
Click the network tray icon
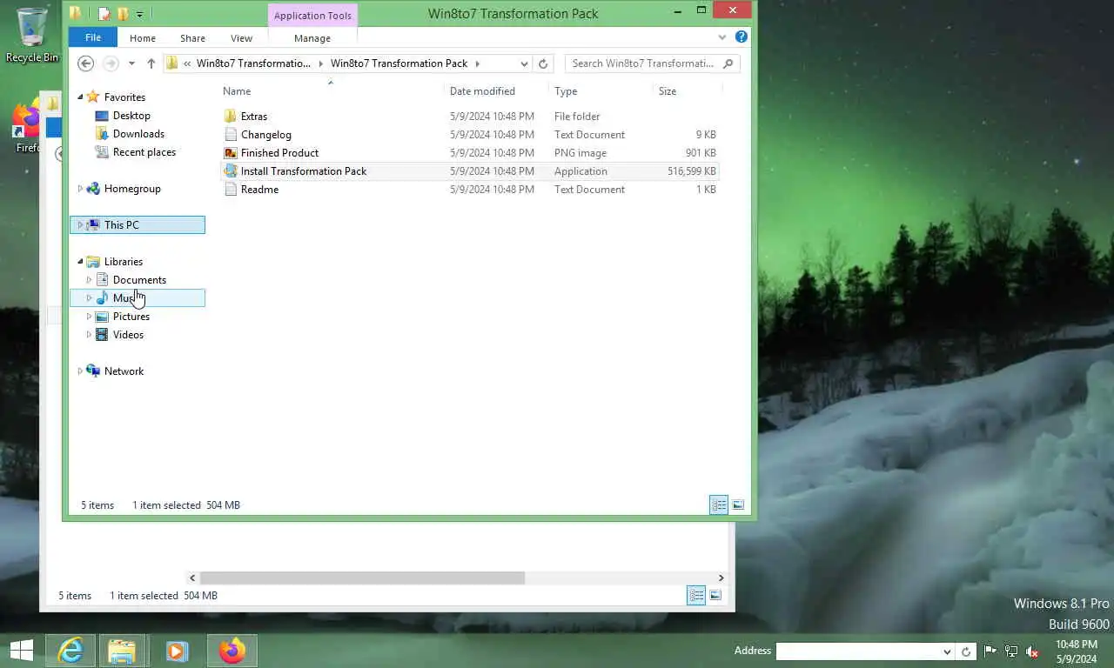(1011, 651)
